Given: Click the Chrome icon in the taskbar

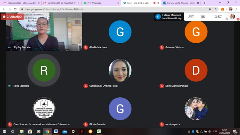Looking at the screenshot, I should pyautogui.click(x=47, y=131).
